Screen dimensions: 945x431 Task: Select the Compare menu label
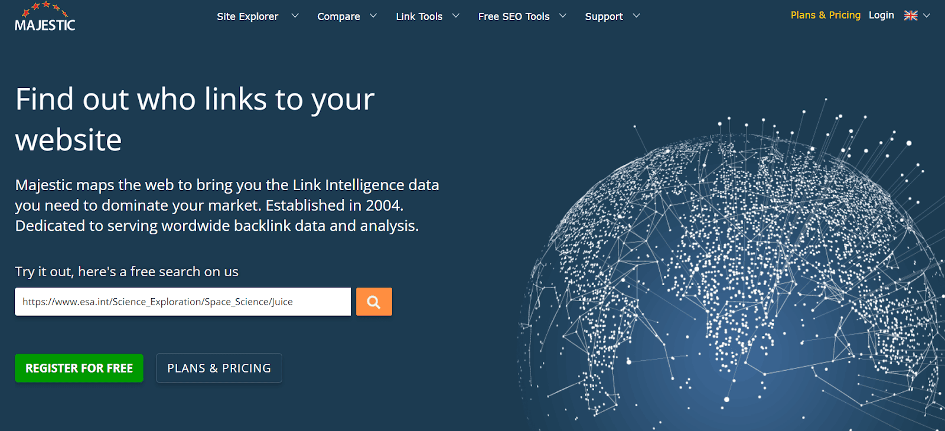click(x=338, y=17)
